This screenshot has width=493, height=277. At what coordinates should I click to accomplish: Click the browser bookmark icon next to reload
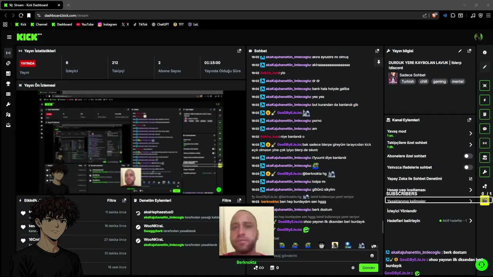pyautogui.click(x=29, y=15)
